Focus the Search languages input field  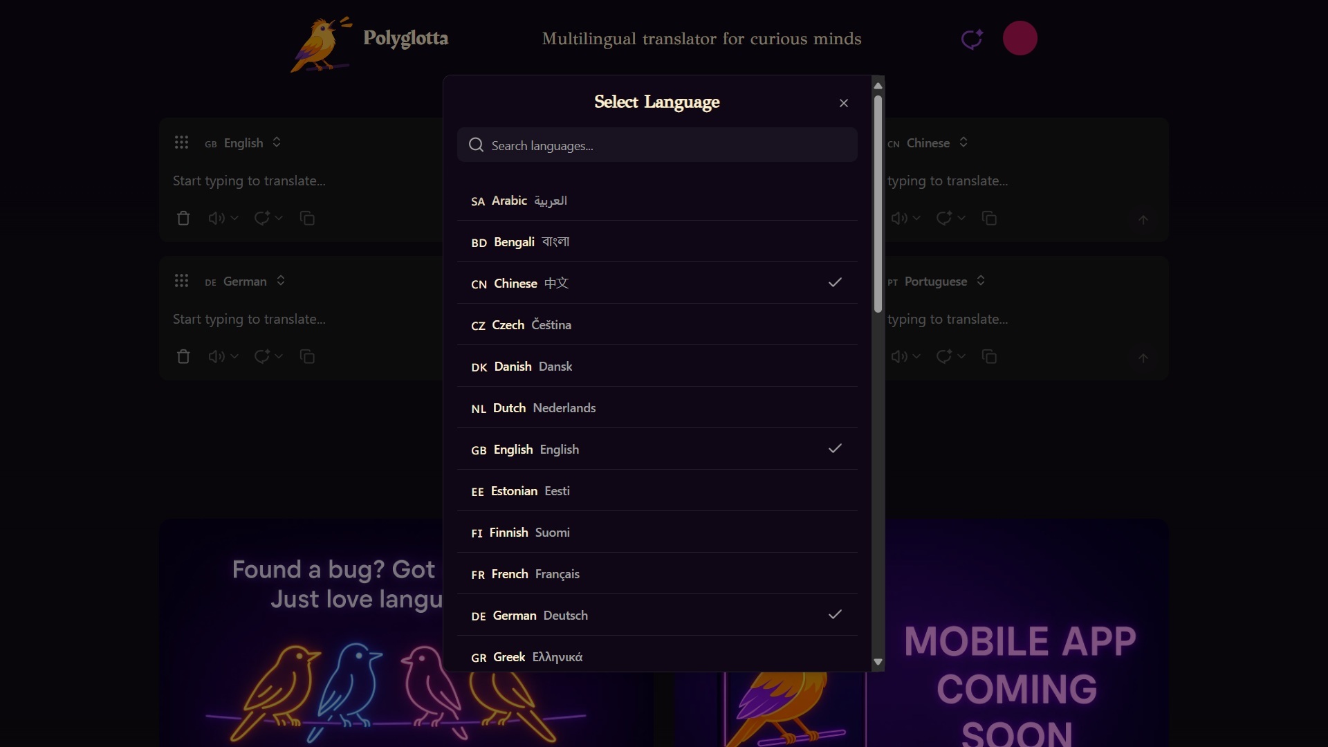657,145
